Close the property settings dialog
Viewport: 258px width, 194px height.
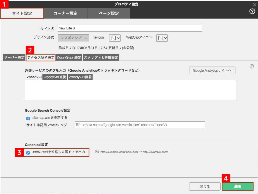coord(254,5)
